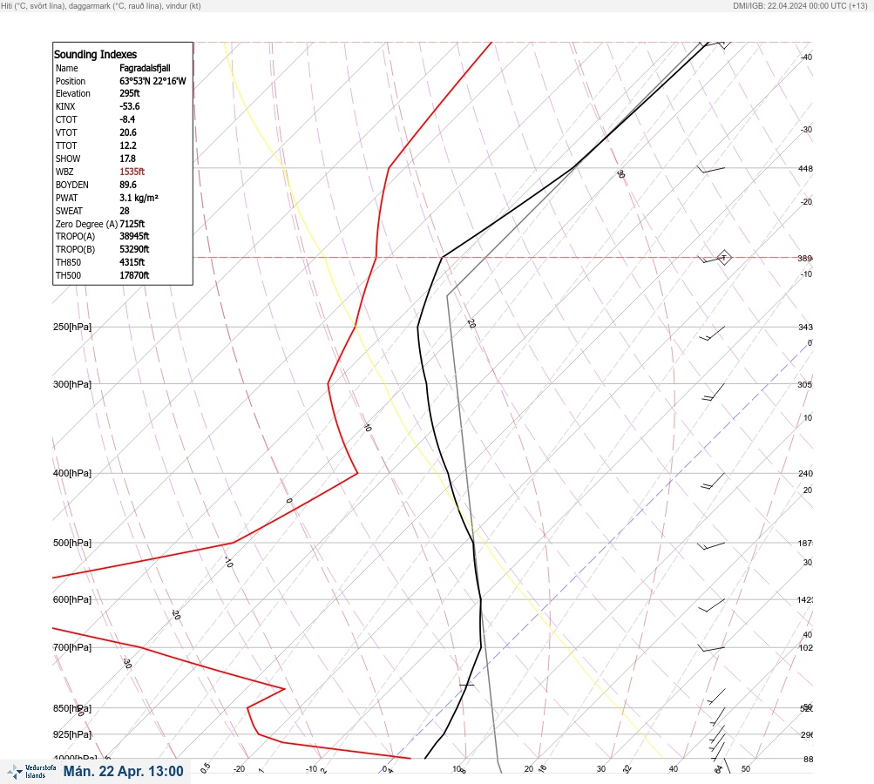Click the wind barb at 600 hPa level
The image size is (874, 784).
[712, 605]
